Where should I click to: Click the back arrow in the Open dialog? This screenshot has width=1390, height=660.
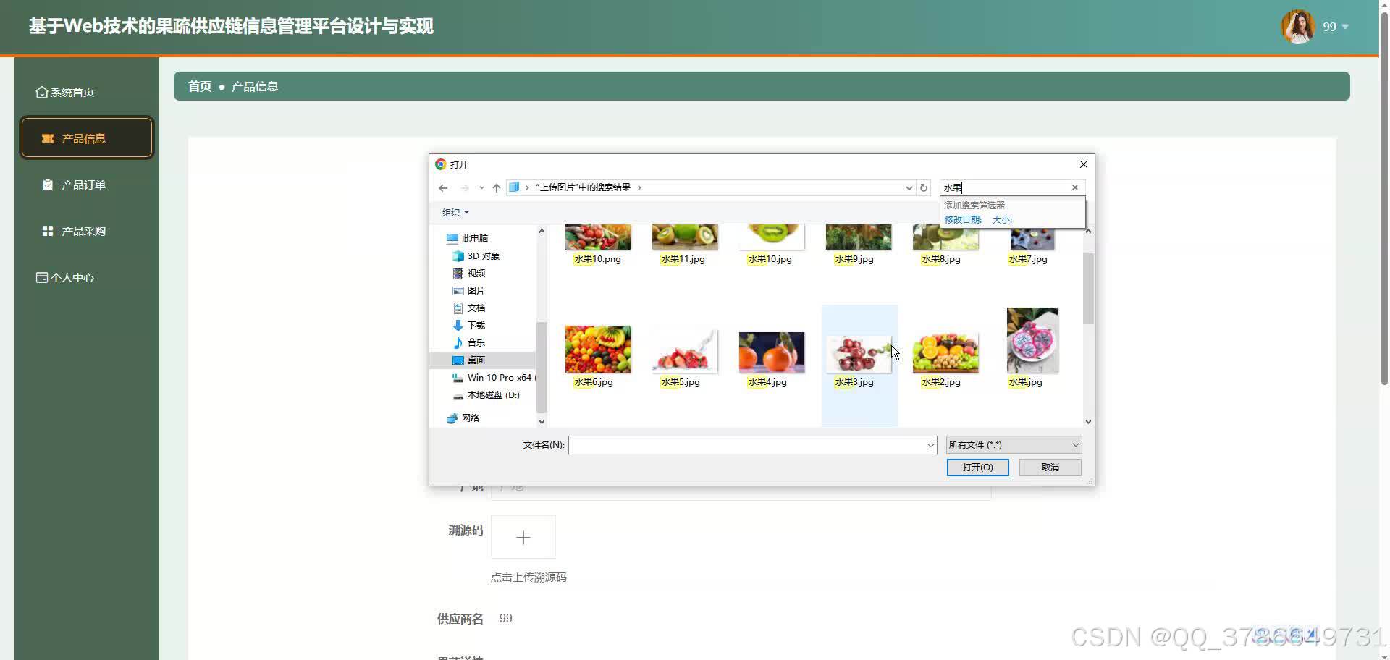pyautogui.click(x=443, y=187)
